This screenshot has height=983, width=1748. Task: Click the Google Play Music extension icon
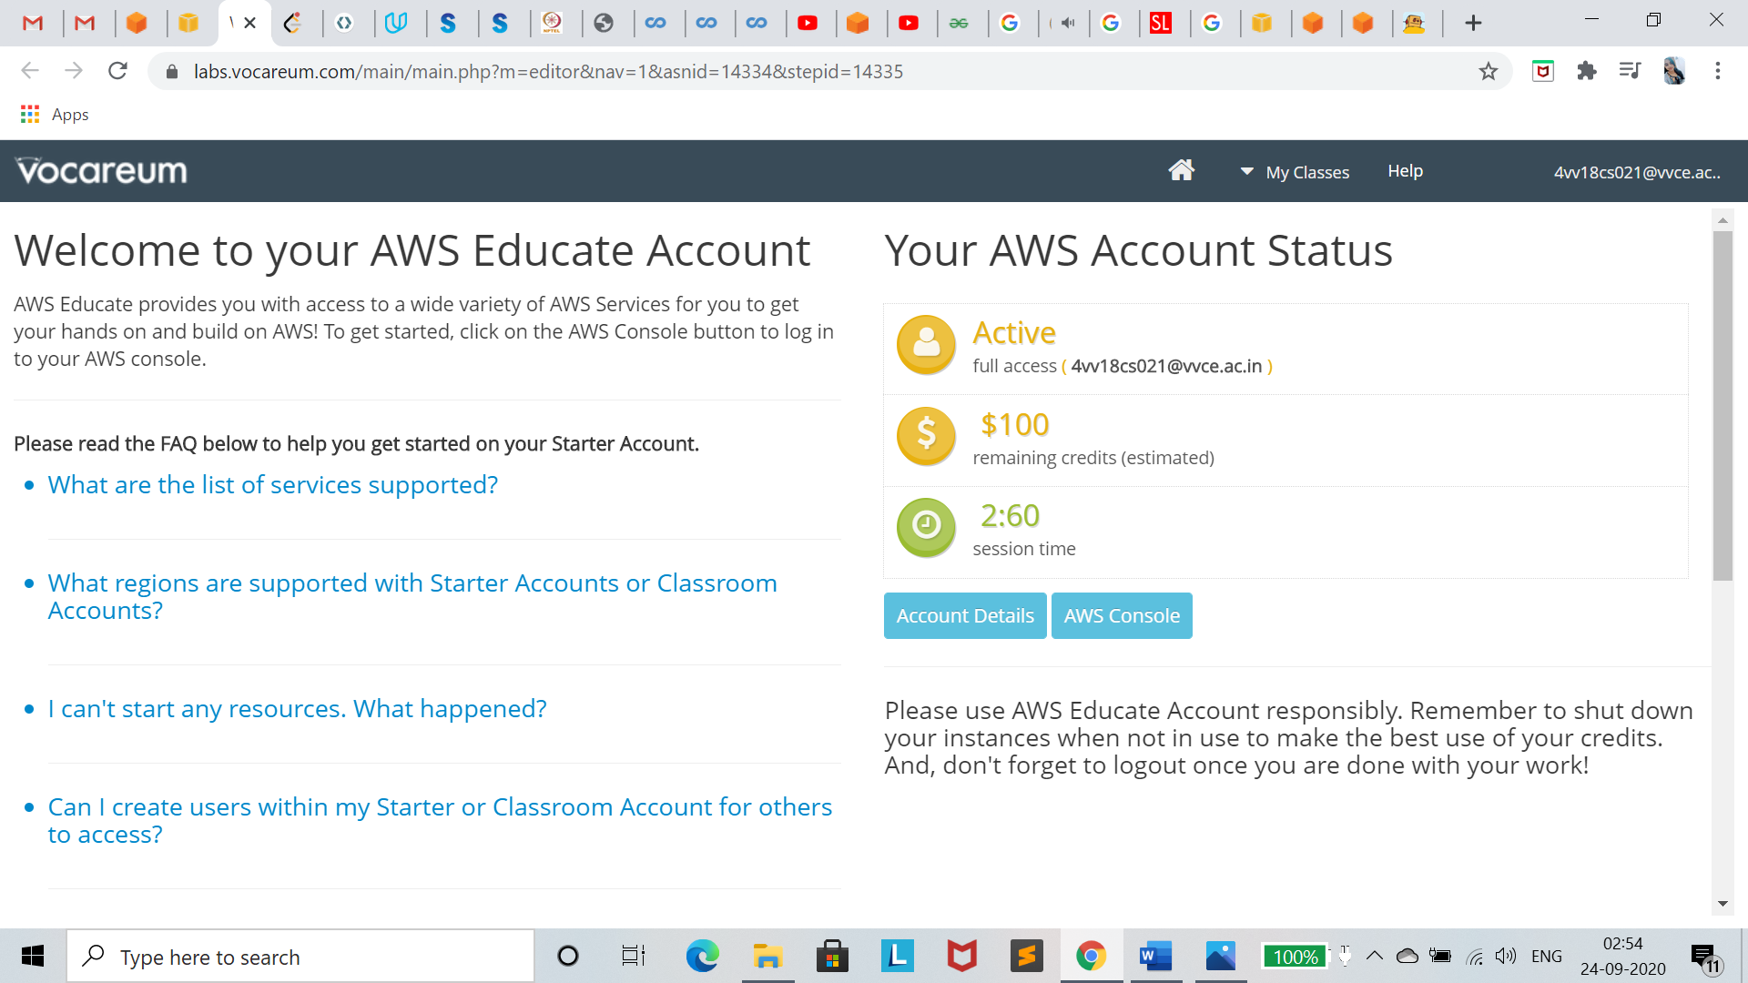coord(1630,71)
